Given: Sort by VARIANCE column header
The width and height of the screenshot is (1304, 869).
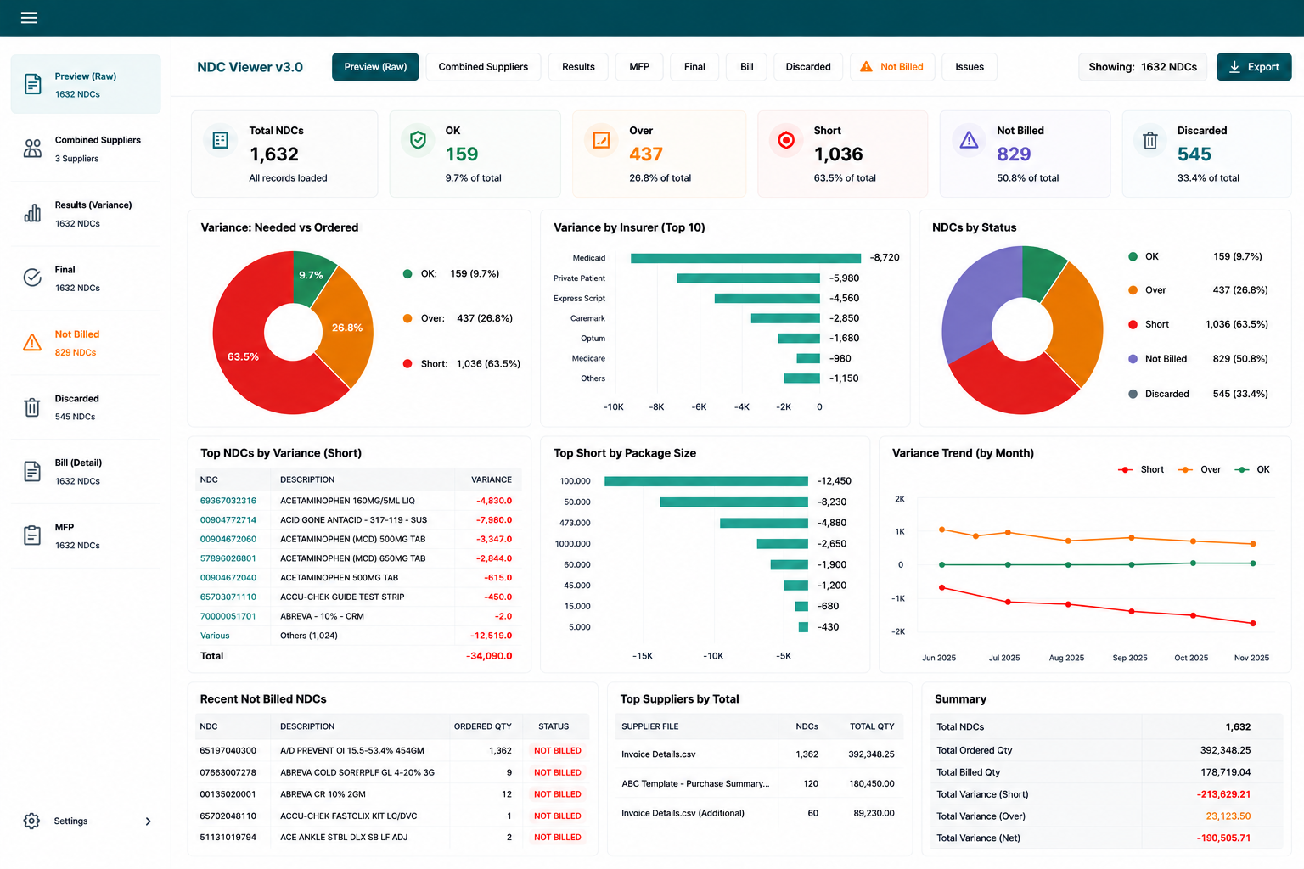Looking at the screenshot, I should [x=492, y=480].
